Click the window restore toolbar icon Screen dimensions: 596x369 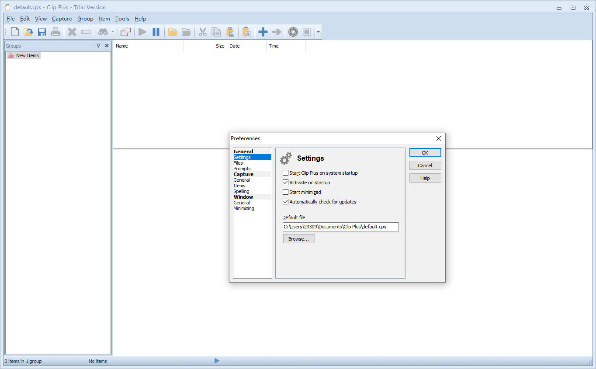pos(126,32)
